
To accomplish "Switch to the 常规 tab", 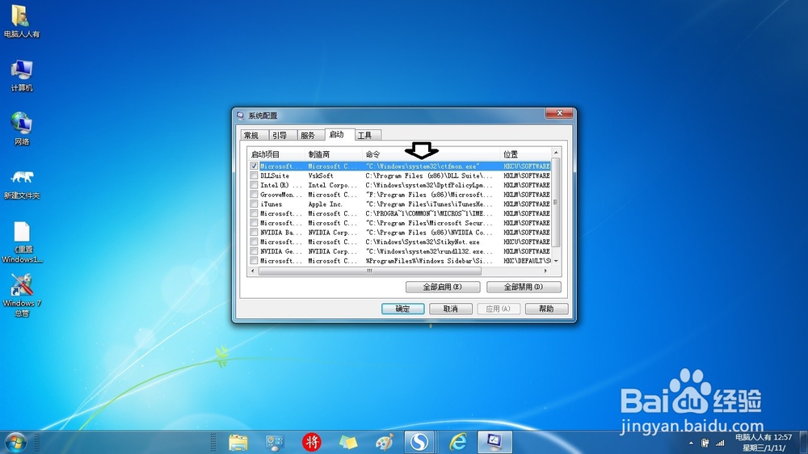I will pos(255,136).
